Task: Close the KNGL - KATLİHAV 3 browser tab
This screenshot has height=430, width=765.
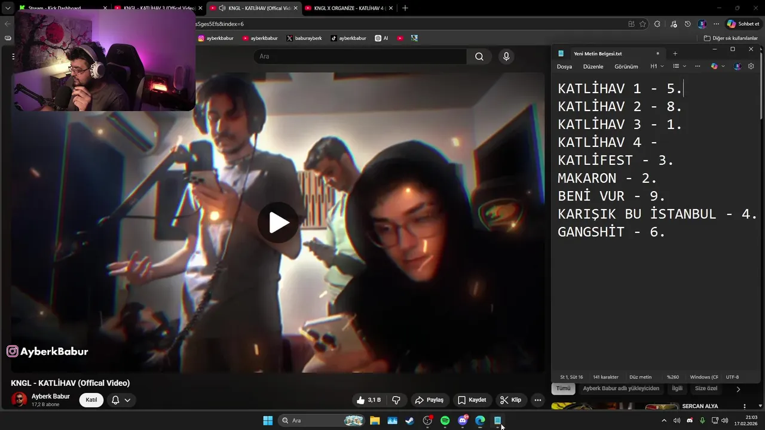Action: [x=200, y=8]
